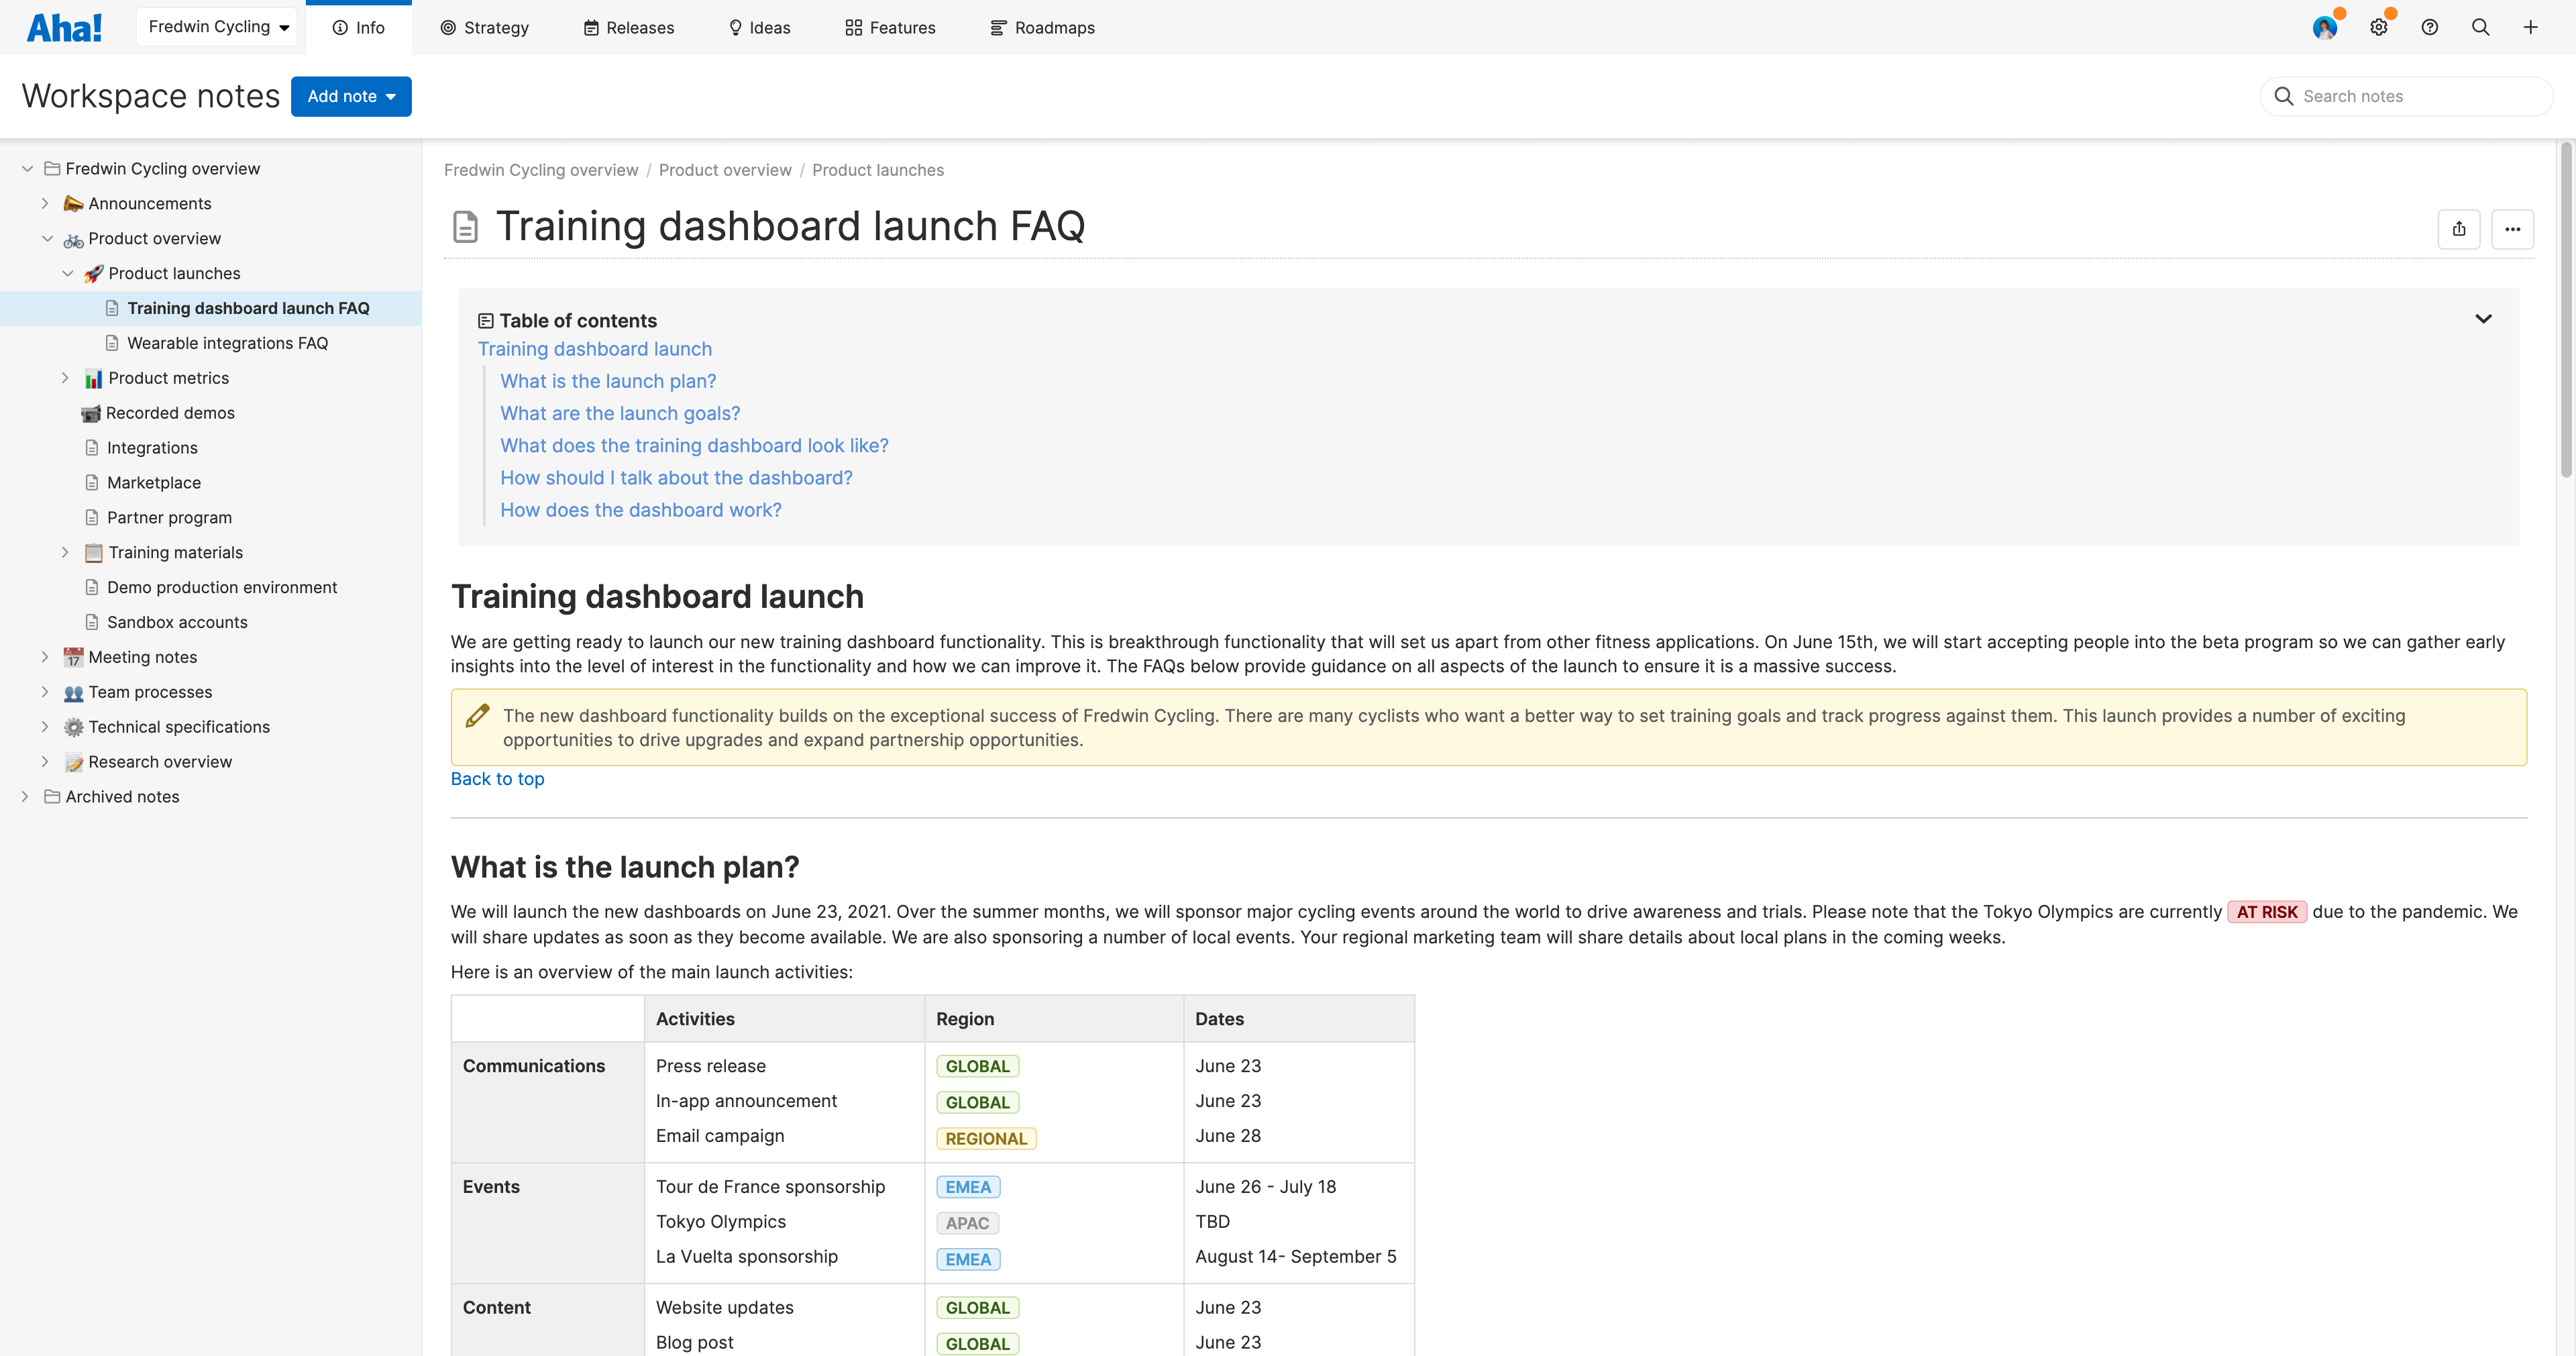Open account settings via the gear icon

[x=2379, y=27]
